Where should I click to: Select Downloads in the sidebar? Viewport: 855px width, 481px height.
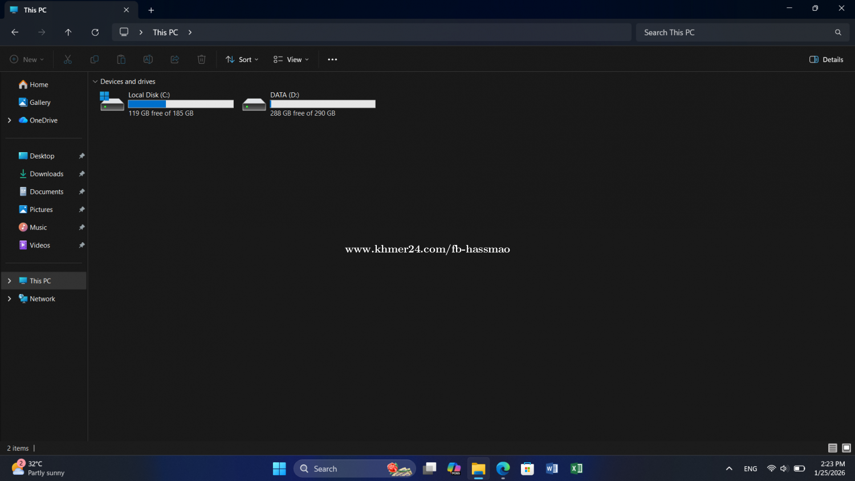coord(46,174)
